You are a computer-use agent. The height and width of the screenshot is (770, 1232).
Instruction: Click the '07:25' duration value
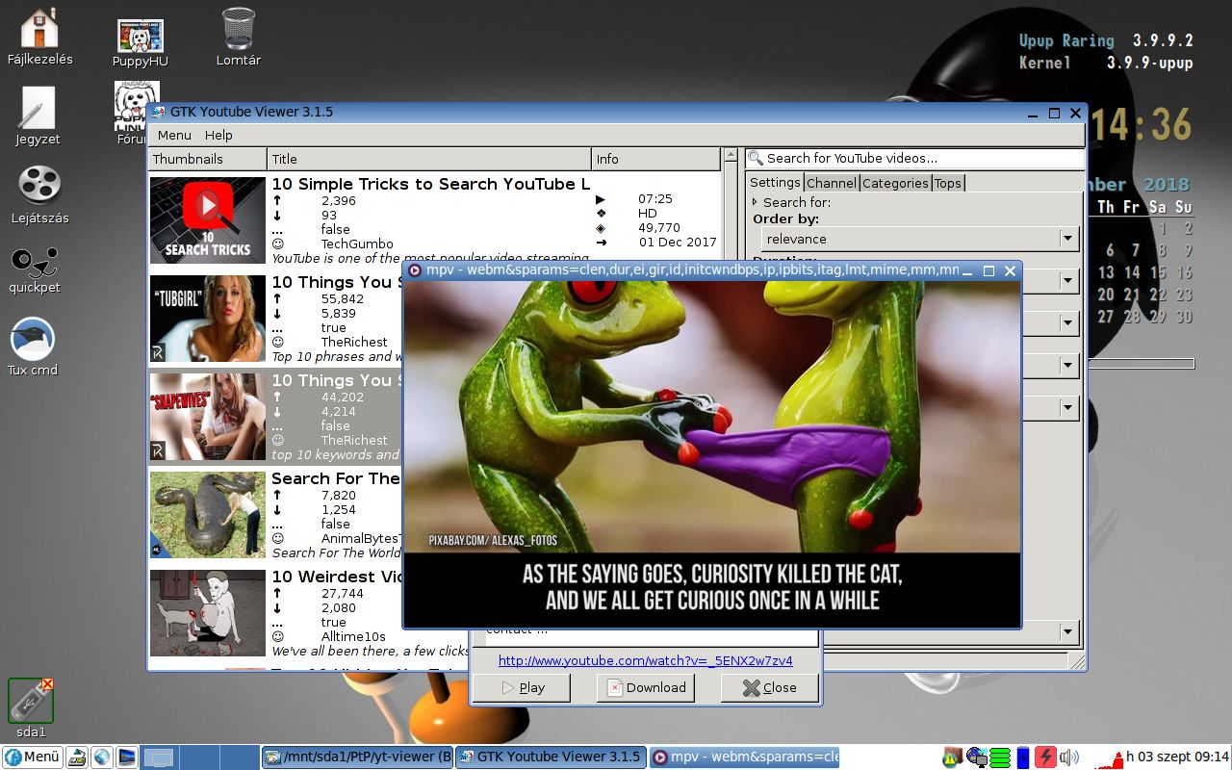pos(655,199)
